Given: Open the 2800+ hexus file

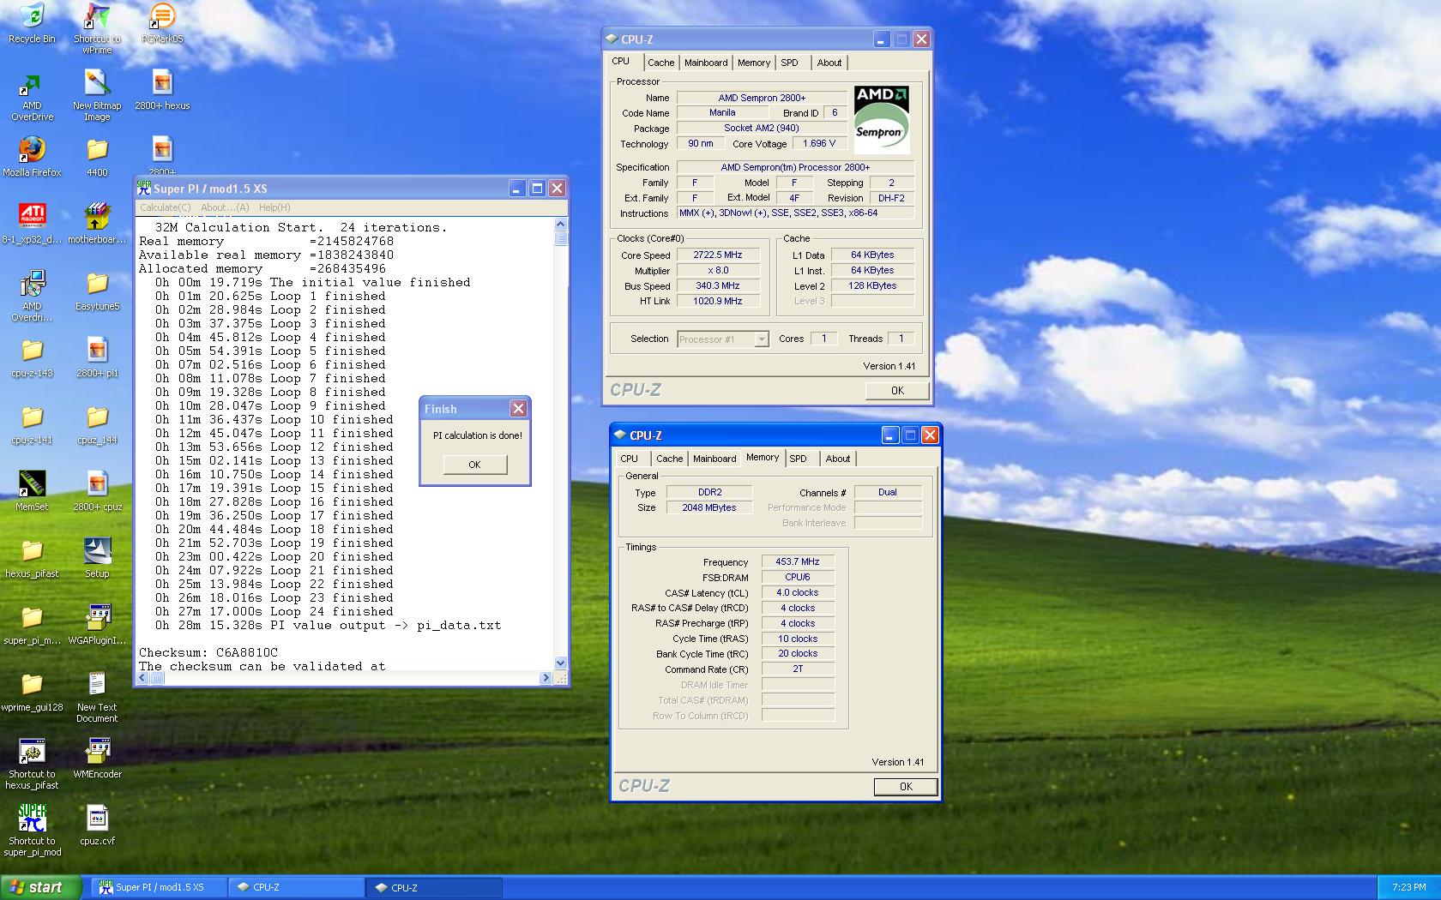Looking at the screenshot, I should coord(162,90).
